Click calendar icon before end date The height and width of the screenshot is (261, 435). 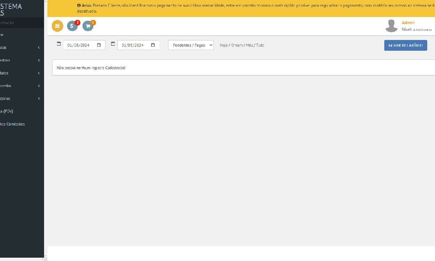(x=113, y=43)
